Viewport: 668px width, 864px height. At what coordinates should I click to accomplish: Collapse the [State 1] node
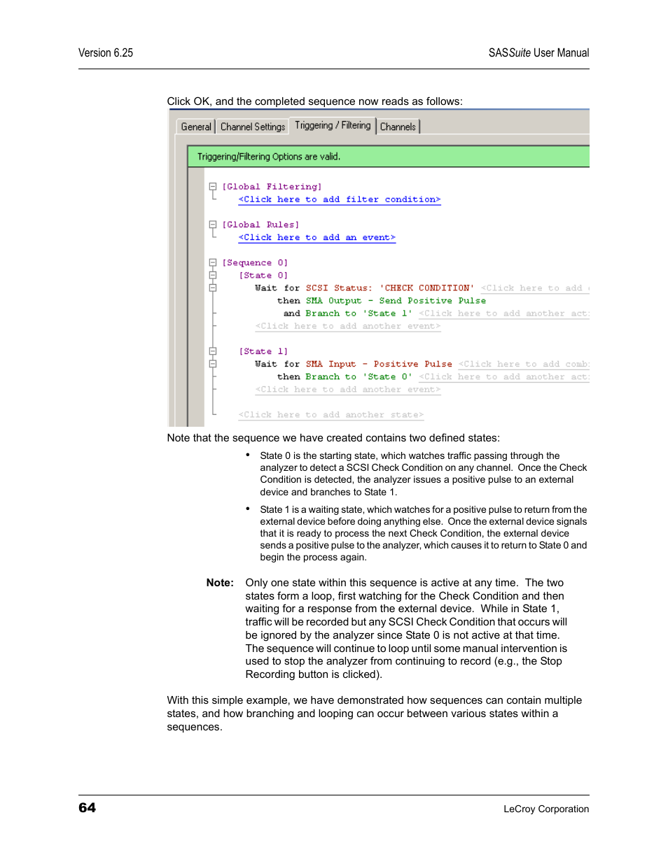pyautogui.click(x=213, y=351)
